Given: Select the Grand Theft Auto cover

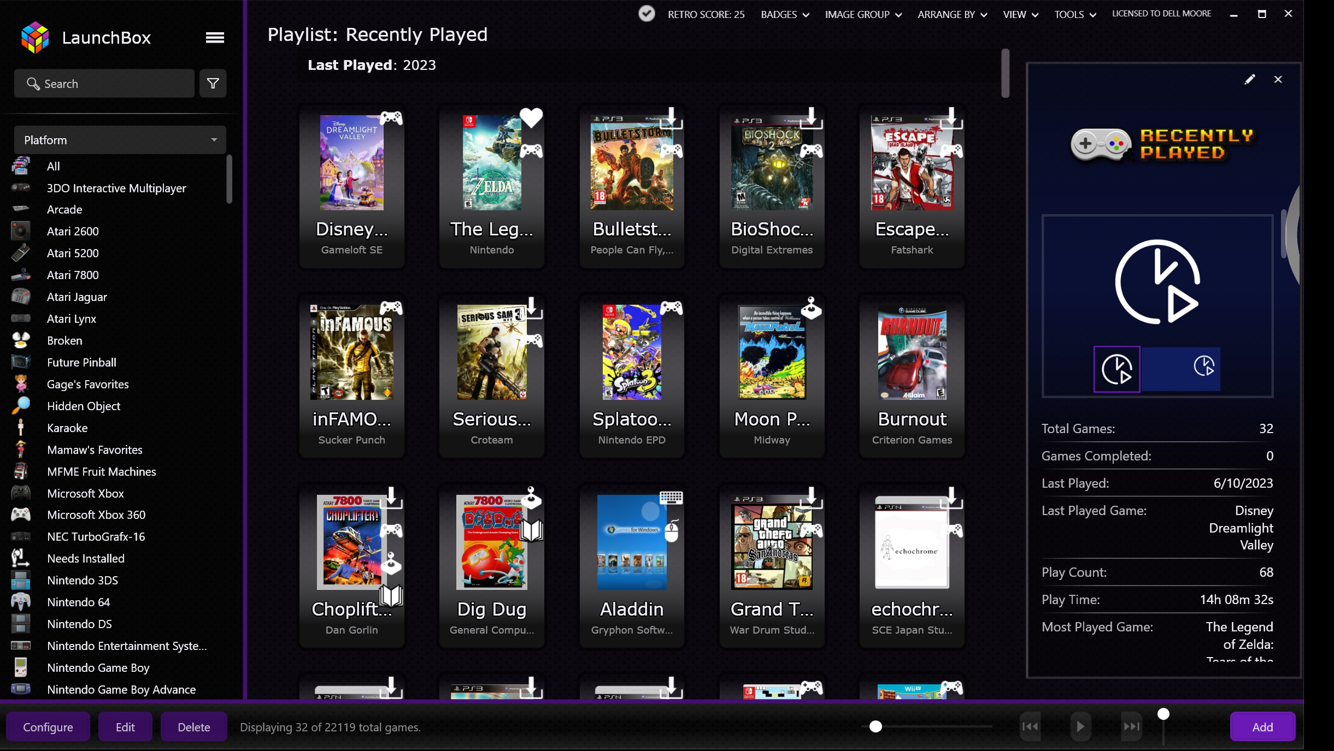Looking at the screenshot, I should point(772,542).
